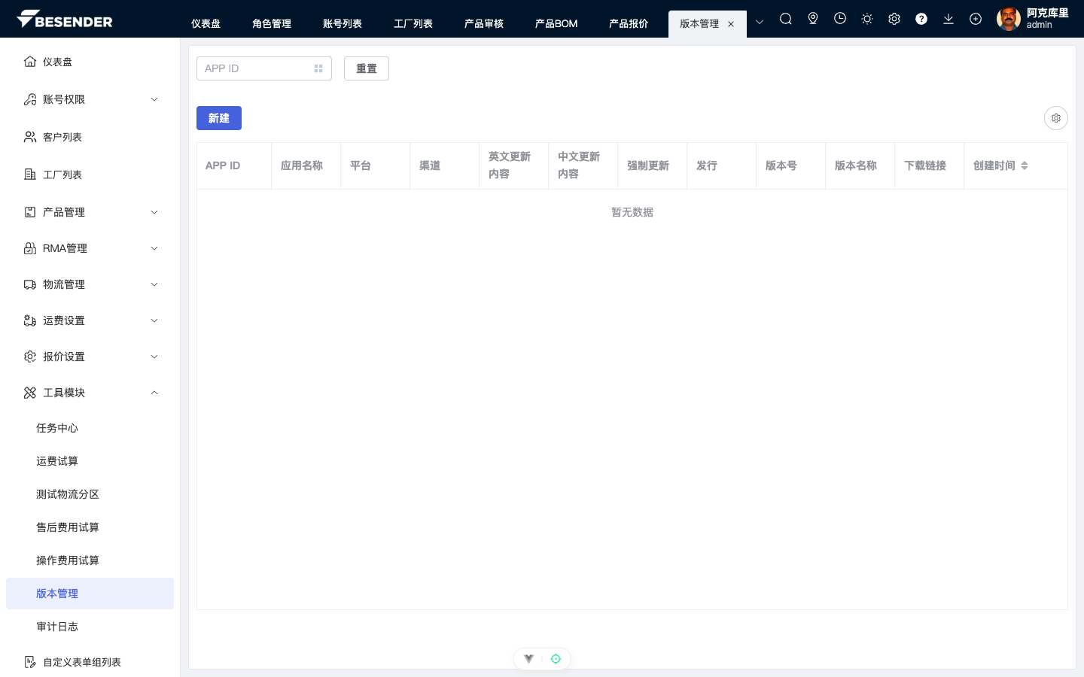Click the 运费设置 sidebar icon
The image size is (1084, 677).
30,320
